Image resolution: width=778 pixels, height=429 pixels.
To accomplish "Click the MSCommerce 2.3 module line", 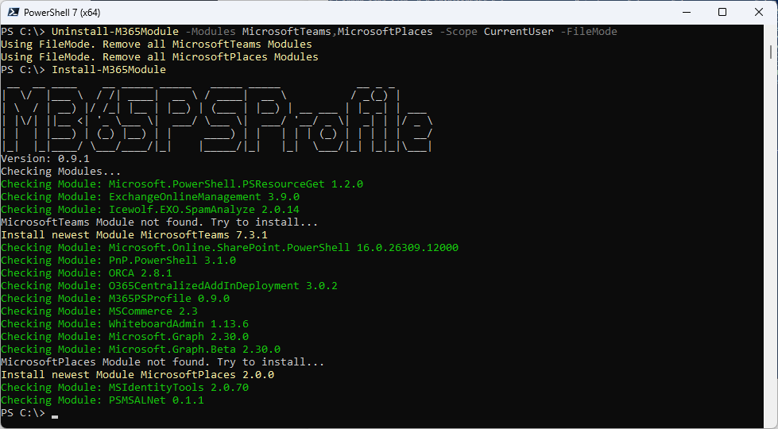I will [99, 311].
